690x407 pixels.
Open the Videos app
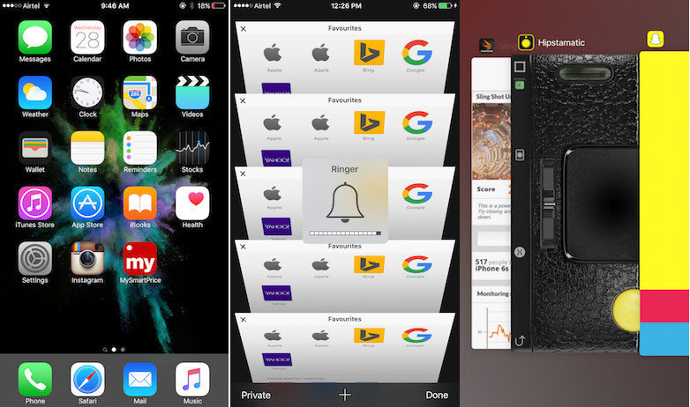point(192,92)
